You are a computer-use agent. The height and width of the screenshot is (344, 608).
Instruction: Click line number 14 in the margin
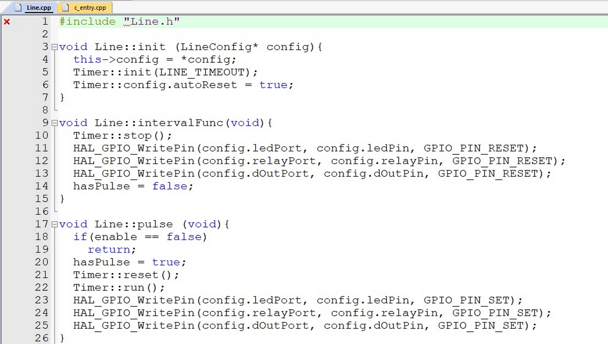tap(42, 186)
